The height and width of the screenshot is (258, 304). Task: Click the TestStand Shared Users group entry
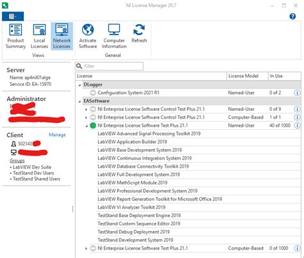point(37,179)
